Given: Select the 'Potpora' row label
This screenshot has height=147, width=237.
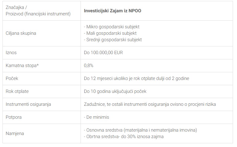Looking at the screenshot, I should pyautogui.click(x=14, y=117).
